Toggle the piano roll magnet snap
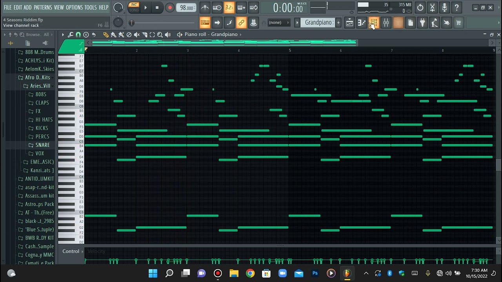This screenshot has width=502, height=282. point(78,34)
